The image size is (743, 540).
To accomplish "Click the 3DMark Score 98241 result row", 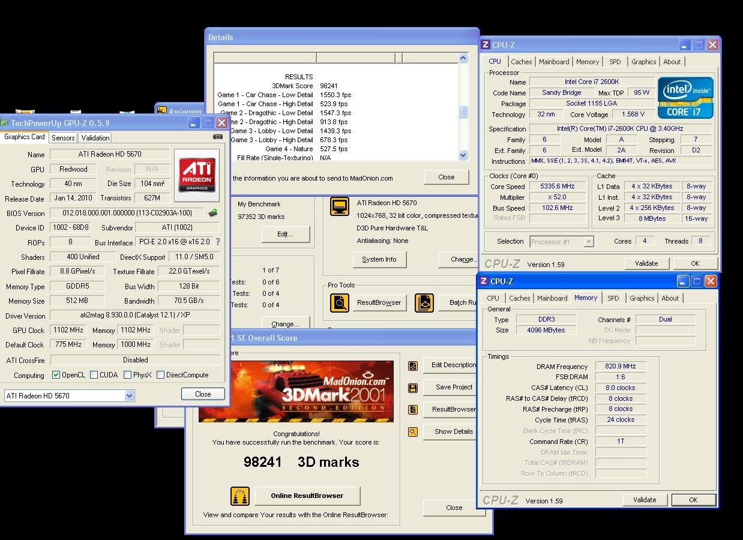I will (310, 86).
